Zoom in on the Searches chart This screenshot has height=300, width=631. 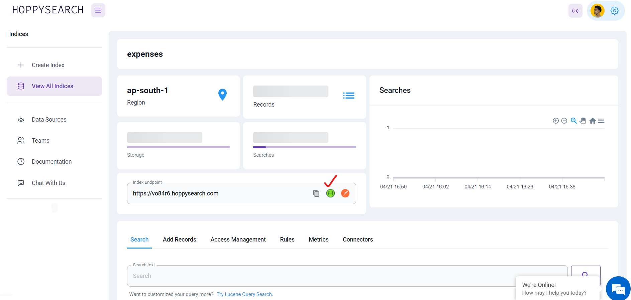point(556,121)
